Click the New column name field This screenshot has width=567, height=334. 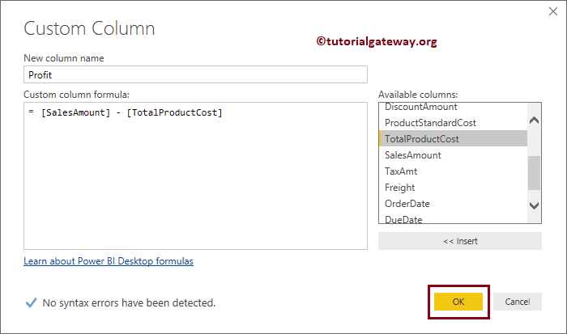click(x=194, y=74)
